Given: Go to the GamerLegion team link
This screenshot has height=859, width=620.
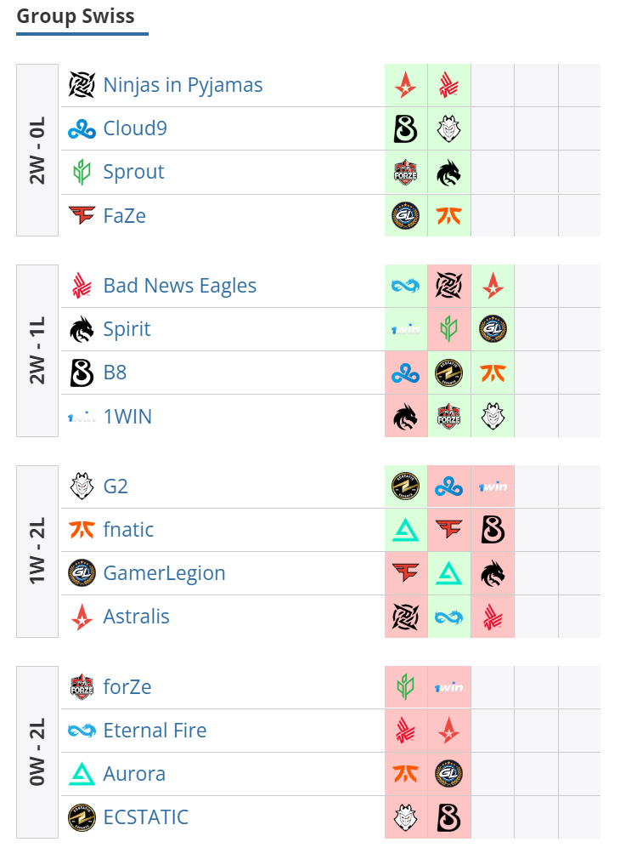Looking at the screenshot, I should (164, 573).
